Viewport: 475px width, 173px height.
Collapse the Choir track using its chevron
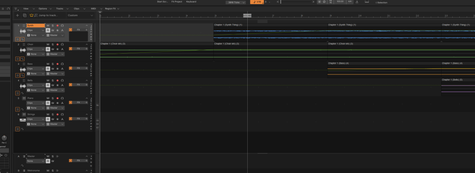click(x=86, y=44)
